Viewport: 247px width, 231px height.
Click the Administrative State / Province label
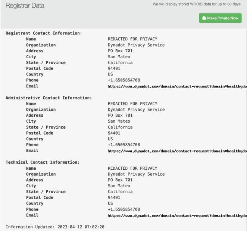[46, 127]
